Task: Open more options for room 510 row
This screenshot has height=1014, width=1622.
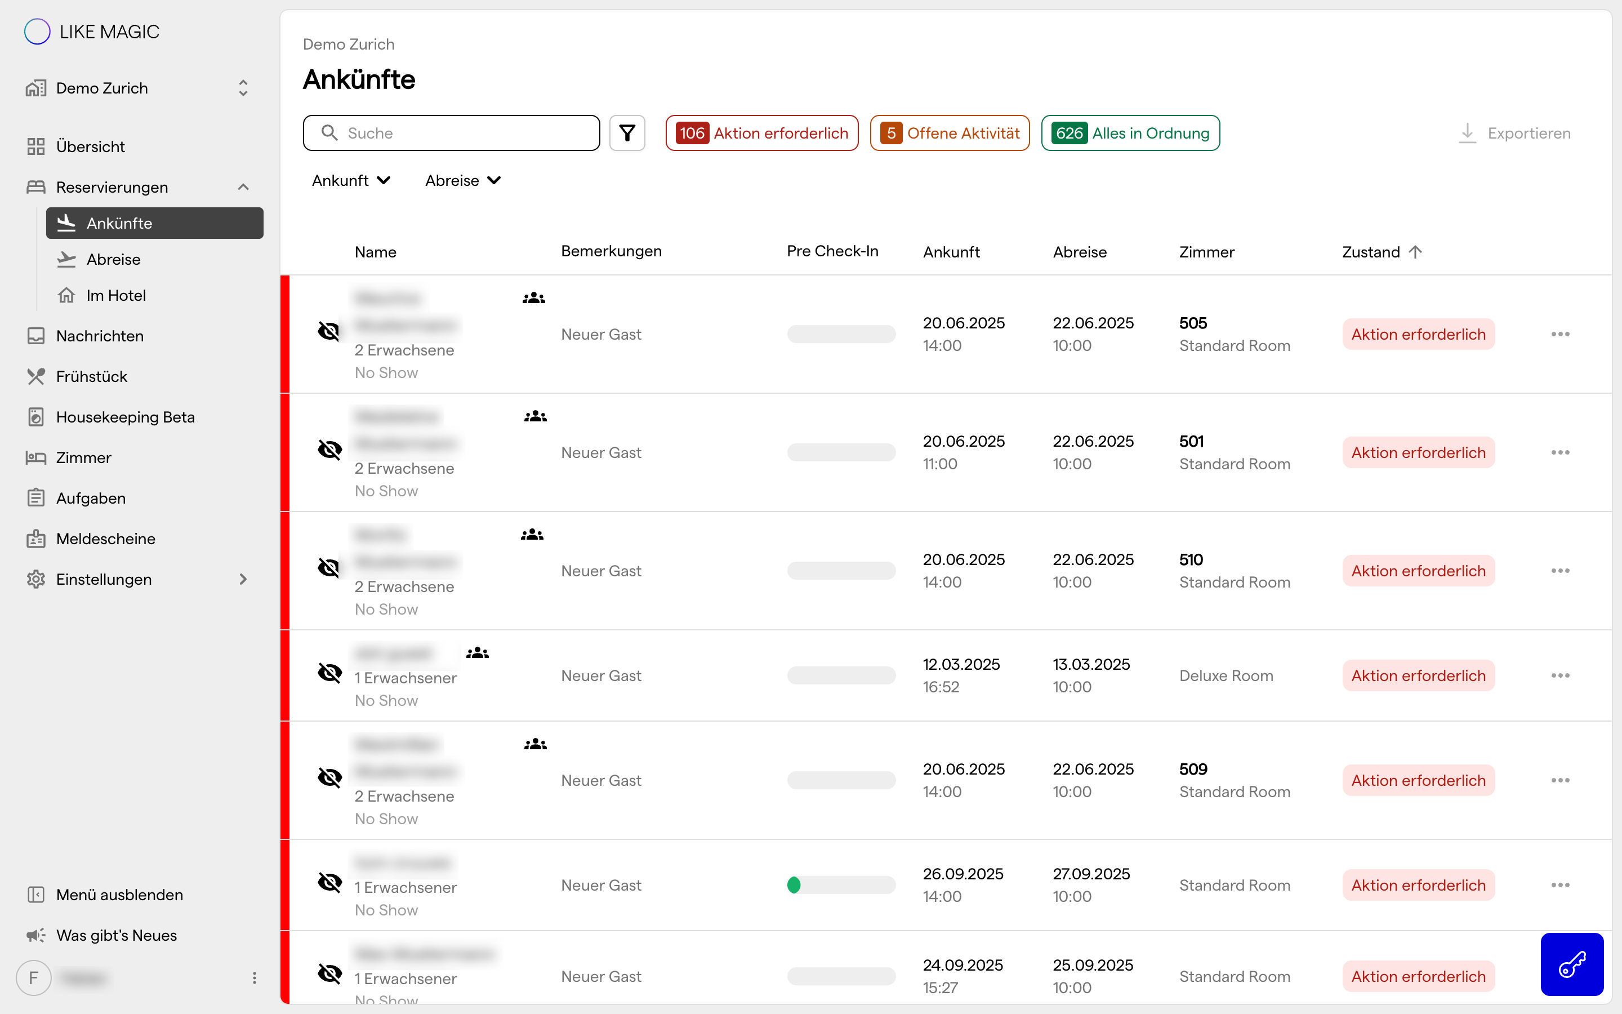Action: tap(1559, 571)
